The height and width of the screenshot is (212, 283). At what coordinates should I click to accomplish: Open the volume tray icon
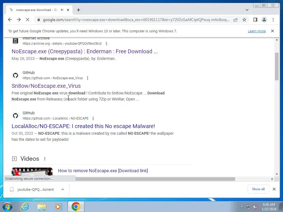[x=255, y=207]
